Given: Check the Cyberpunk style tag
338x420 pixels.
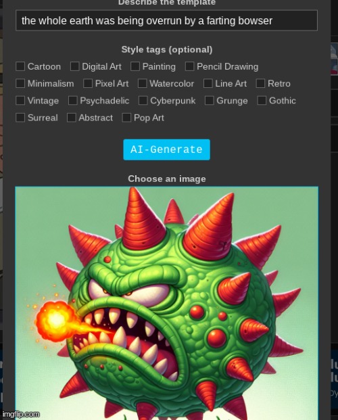Looking at the screenshot, I should pyautogui.click(x=143, y=101).
